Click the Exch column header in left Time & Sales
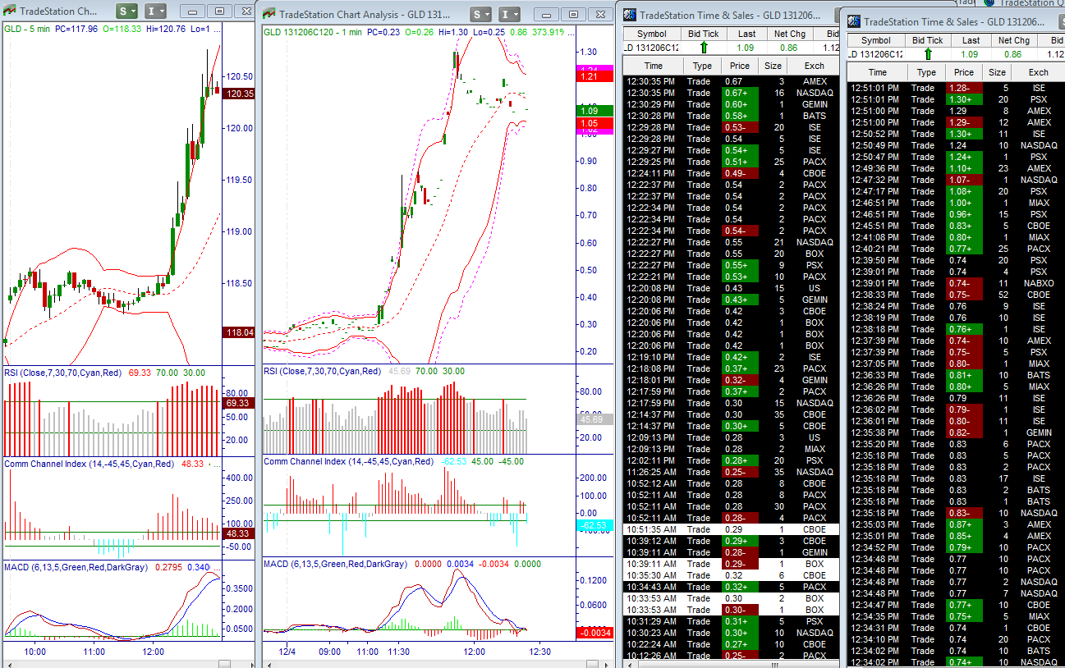Viewport: 1065px width, 668px height. (814, 66)
